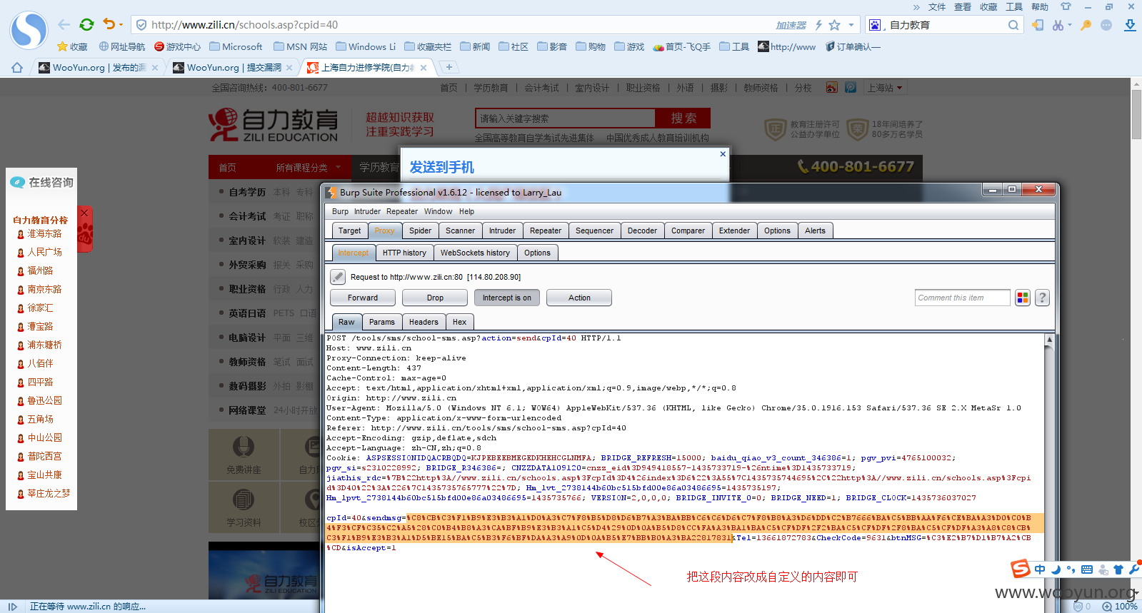
Task: Open Burp Suite Help menu
Action: 466,211
